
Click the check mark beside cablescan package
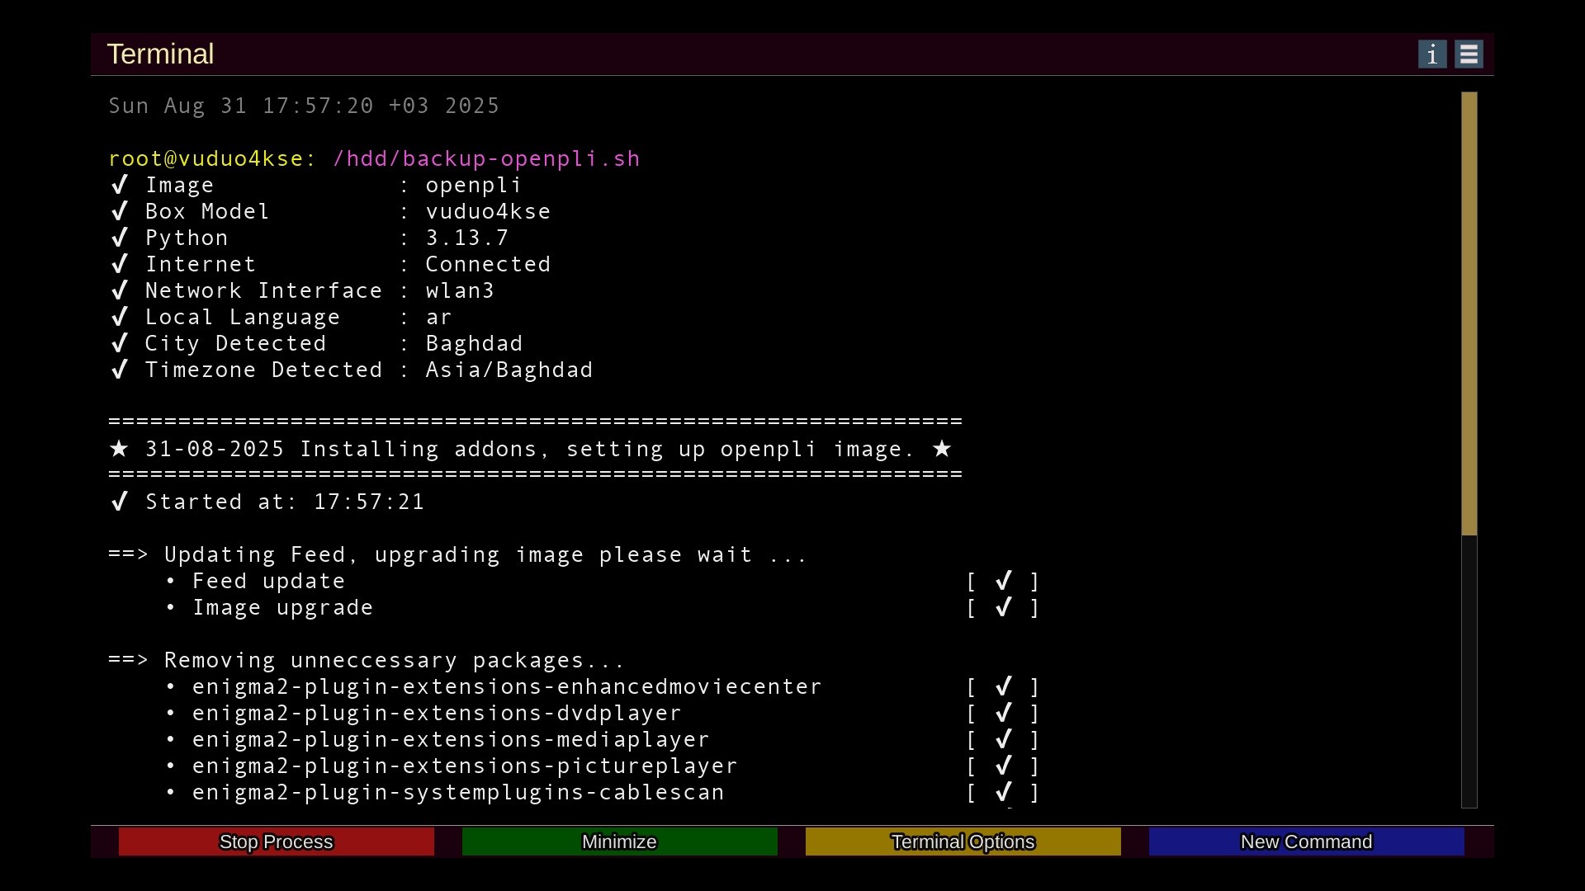[1004, 793]
